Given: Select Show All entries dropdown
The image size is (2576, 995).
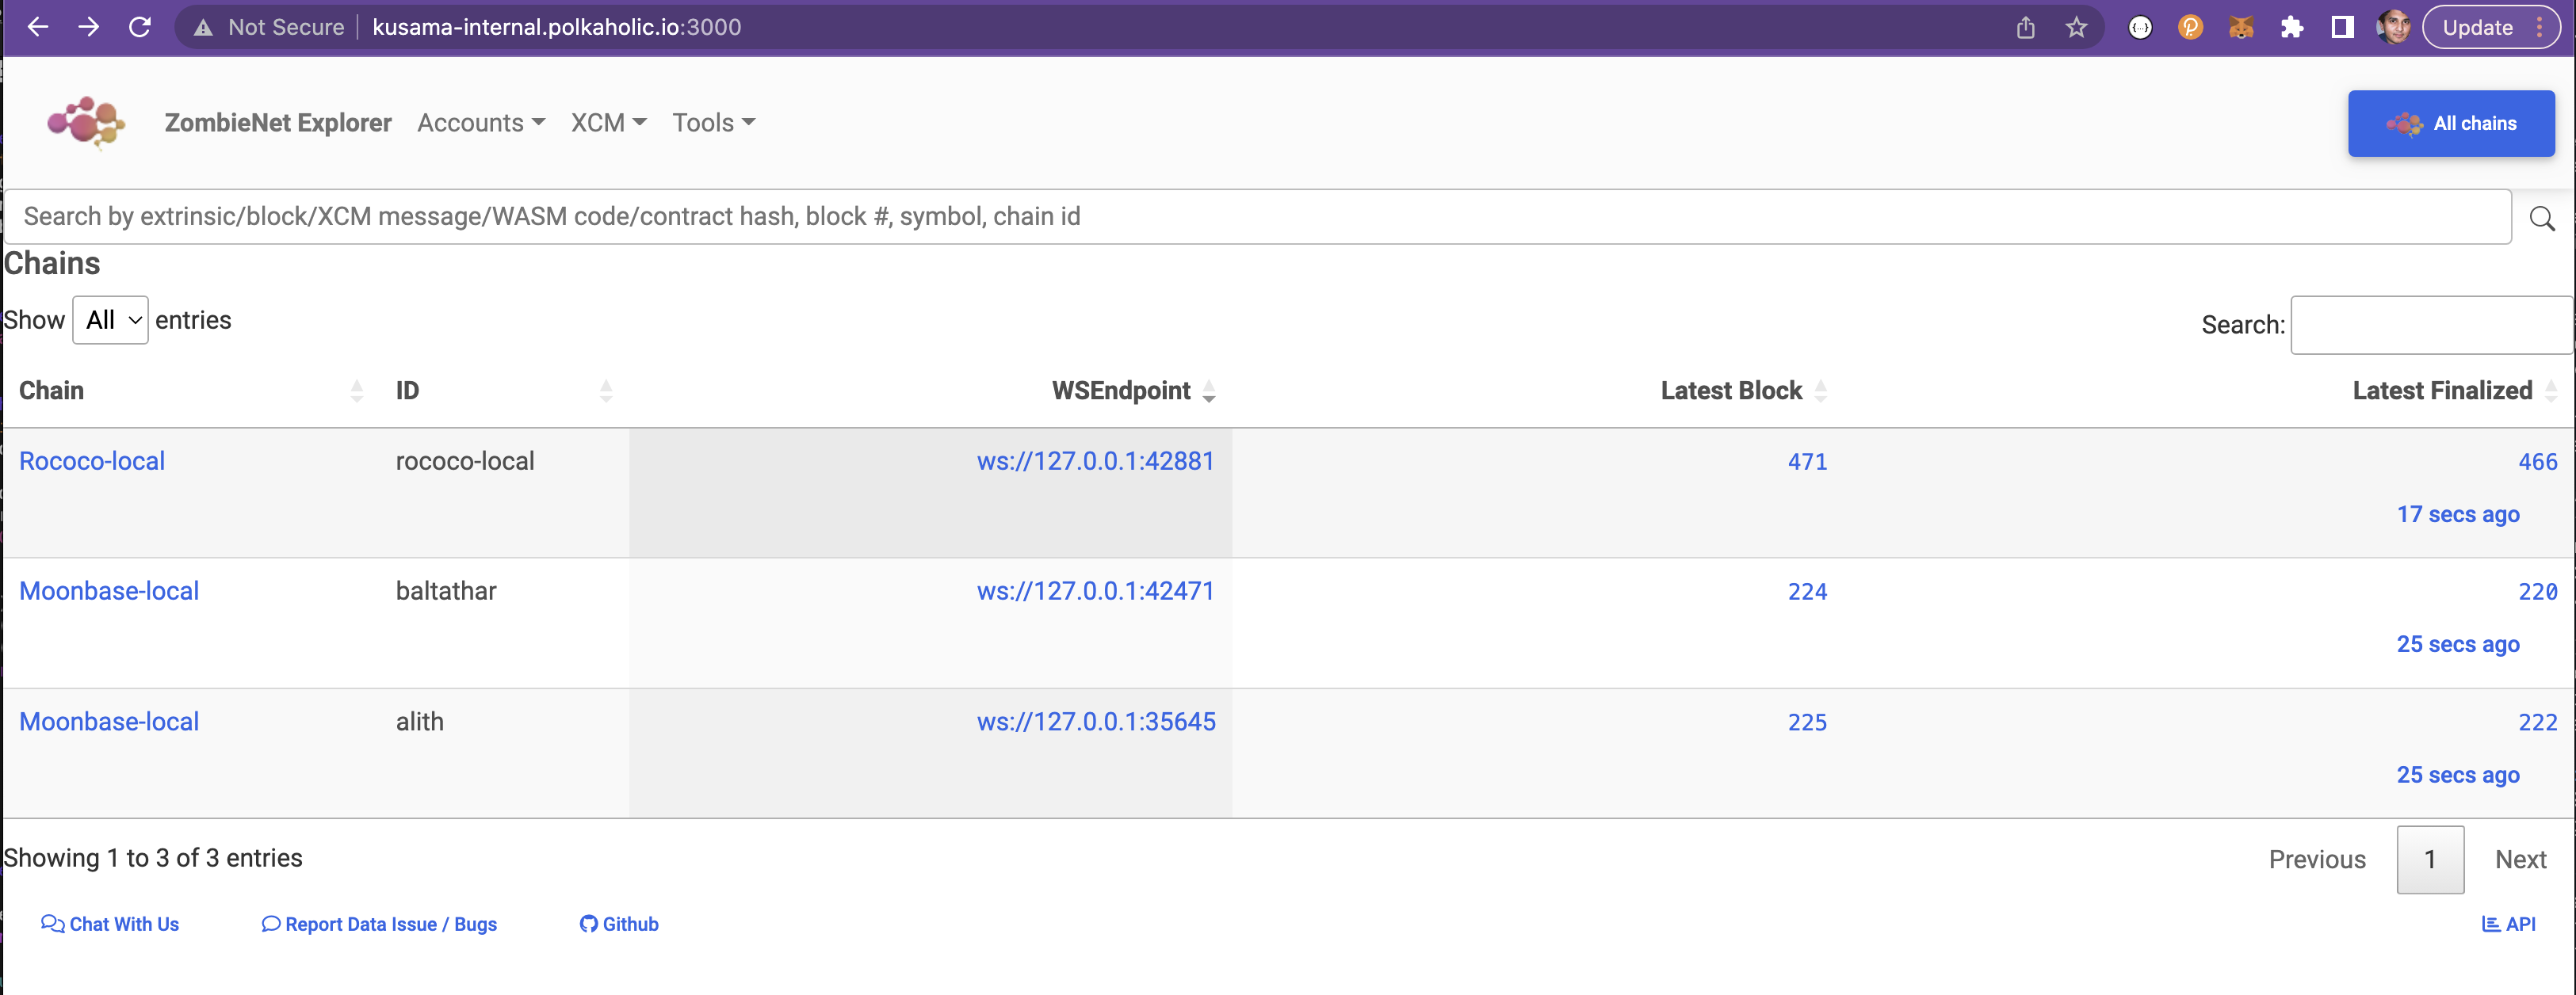Looking at the screenshot, I should (109, 320).
